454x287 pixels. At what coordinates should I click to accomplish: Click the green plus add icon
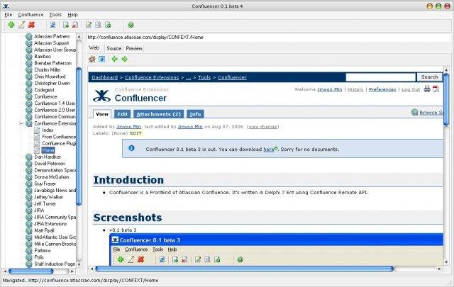(x=11, y=25)
